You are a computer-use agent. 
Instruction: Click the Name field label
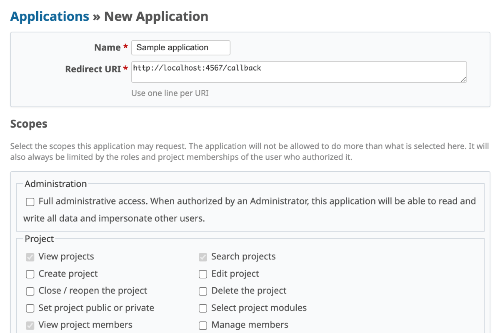click(107, 48)
